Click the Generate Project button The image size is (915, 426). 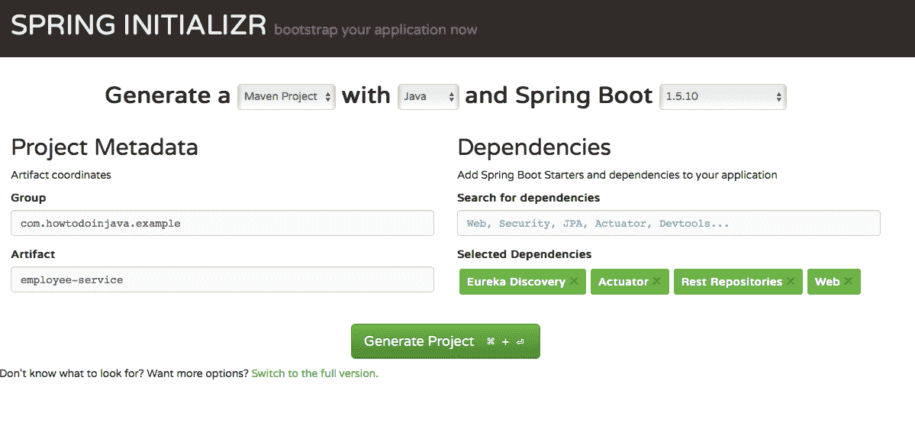click(x=445, y=341)
